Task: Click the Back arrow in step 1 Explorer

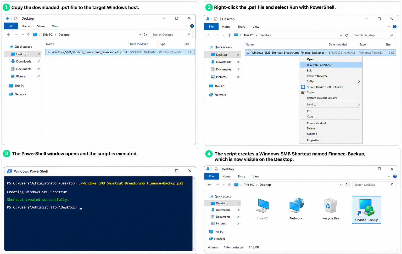Action: (x=9, y=35)
